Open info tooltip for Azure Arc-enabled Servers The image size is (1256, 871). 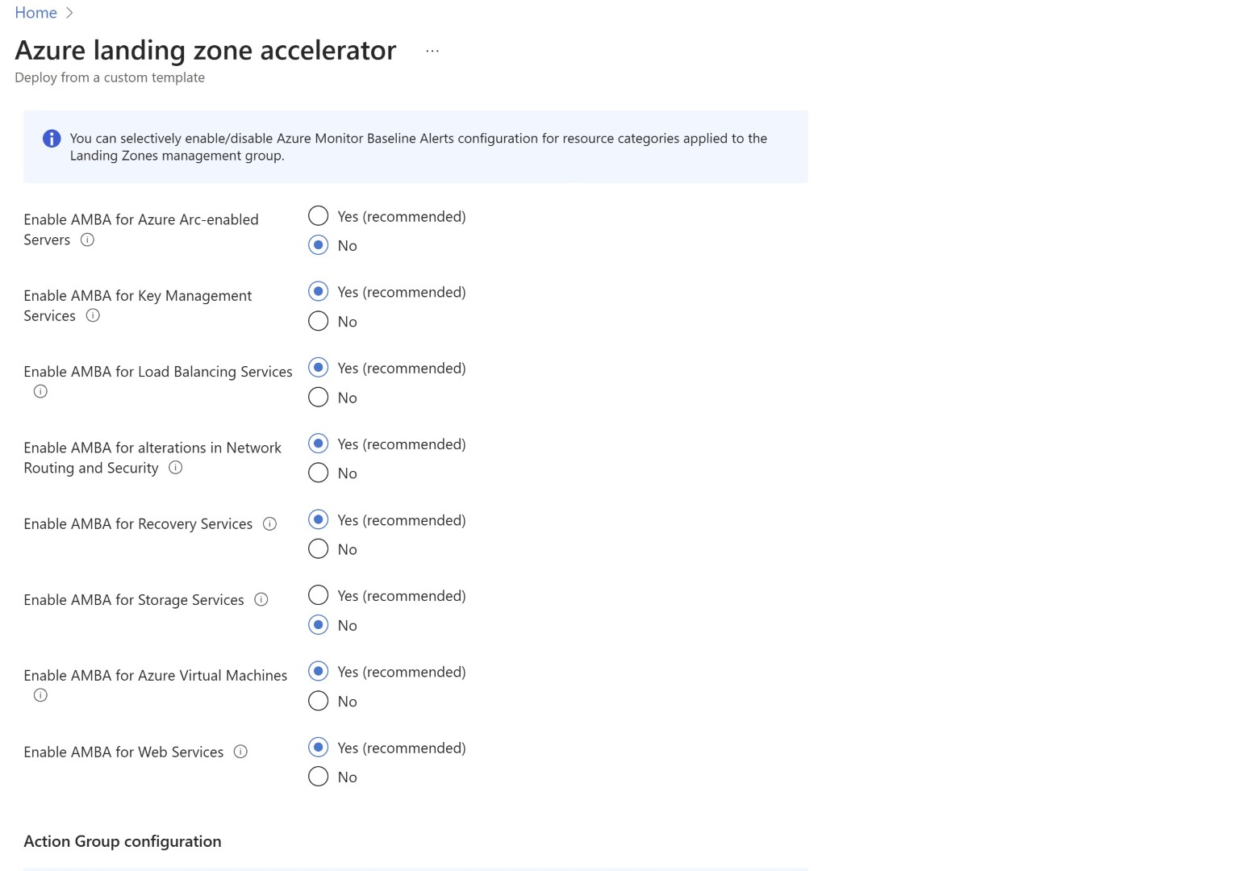pyautogui.click(x=88, y=240)
